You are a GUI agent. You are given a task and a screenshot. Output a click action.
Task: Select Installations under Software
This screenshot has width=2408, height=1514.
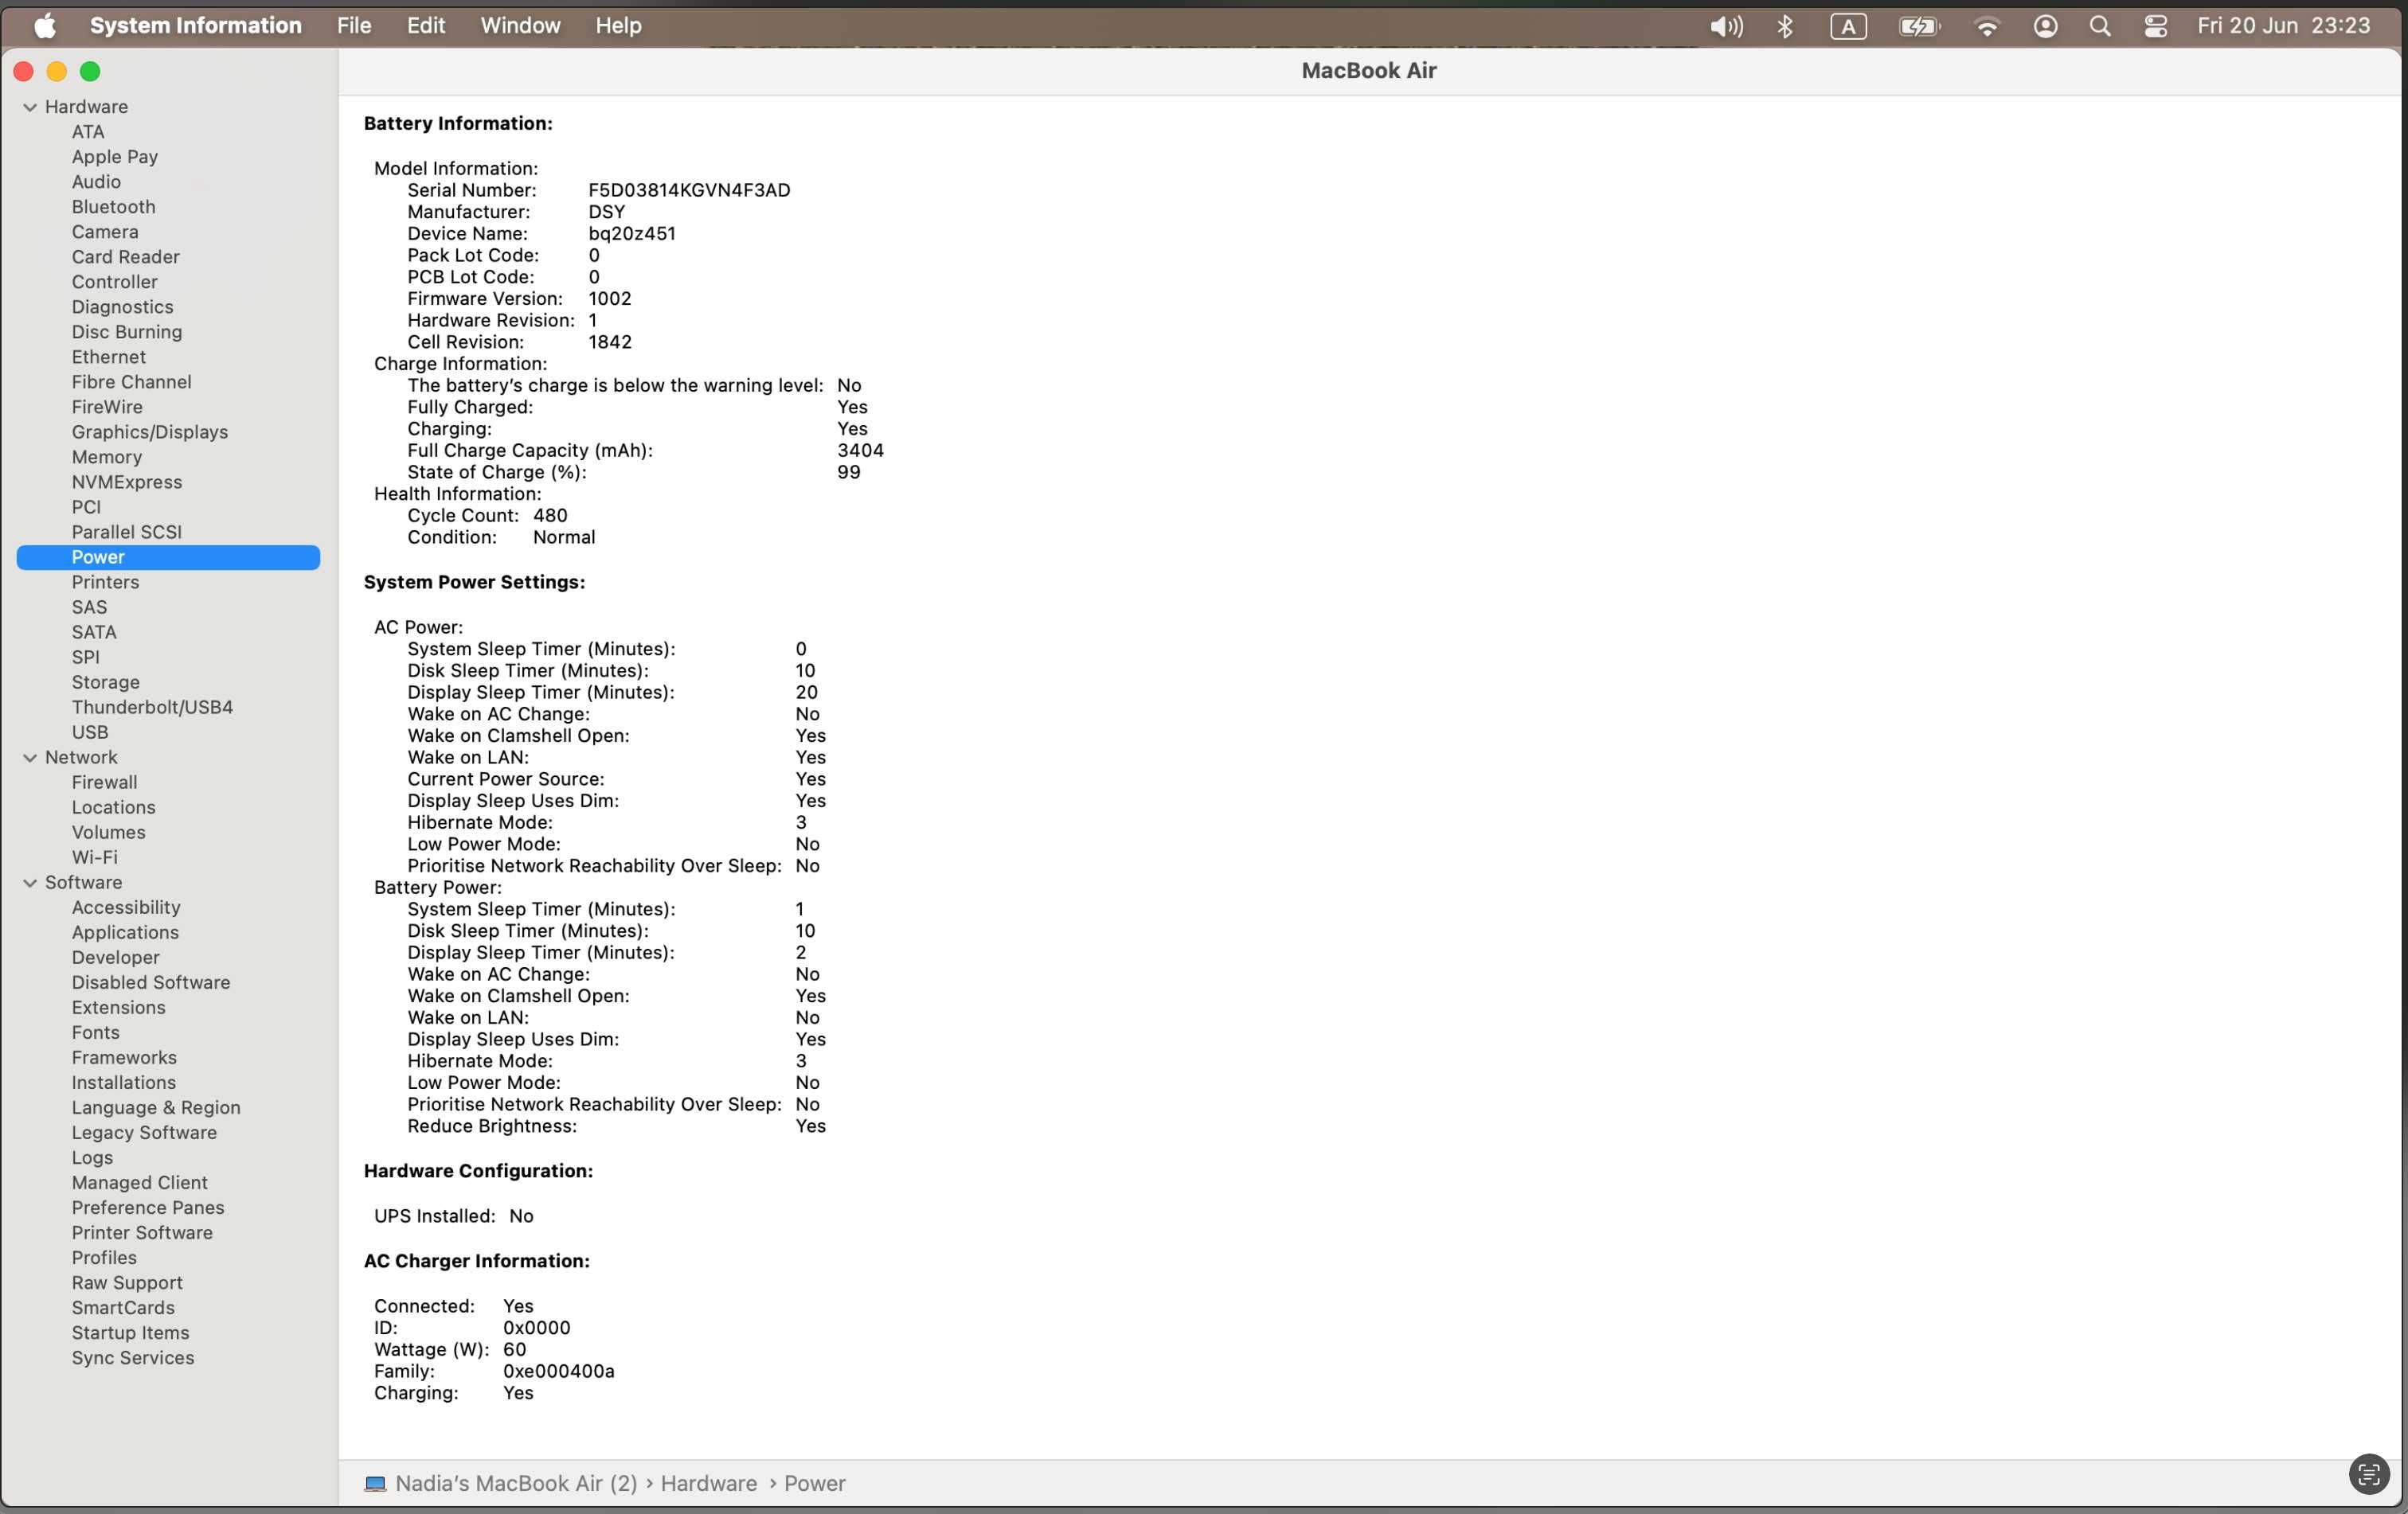[x=124, y=1083]
